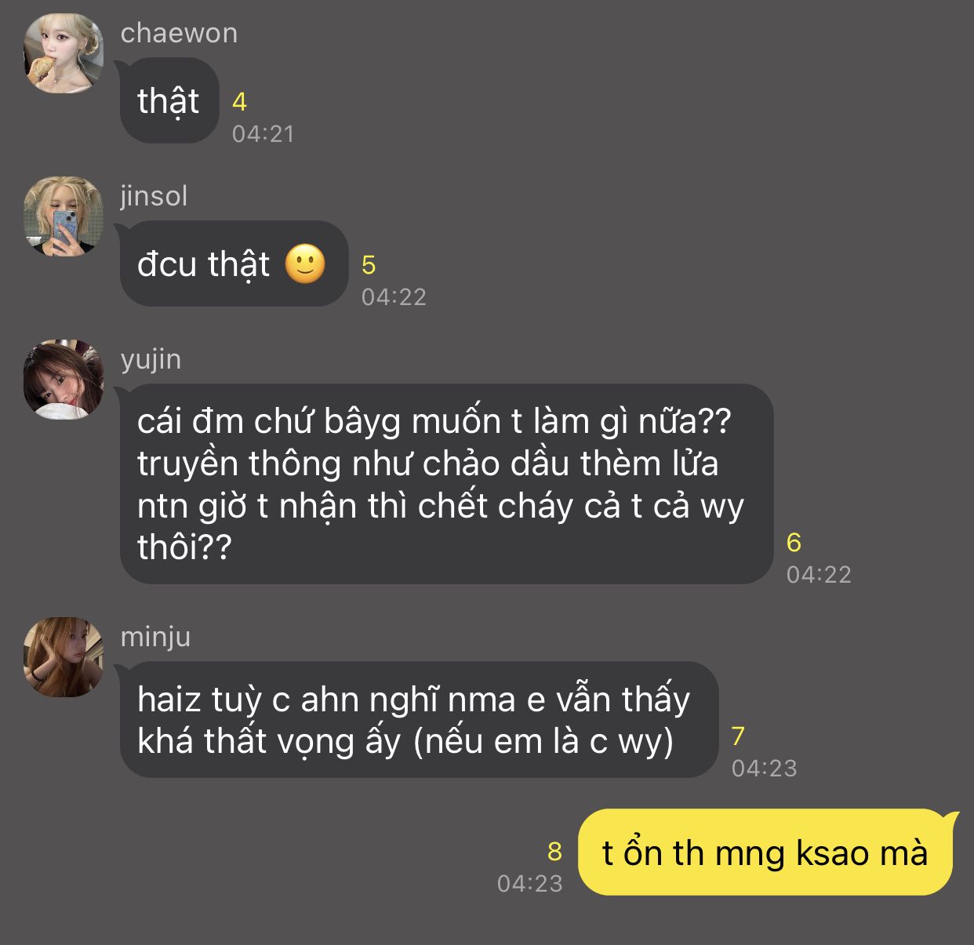Screen dimensions: 974x945
Task: Click the minju sender name label
Action: pyautogui.click(x=155, y=637)
